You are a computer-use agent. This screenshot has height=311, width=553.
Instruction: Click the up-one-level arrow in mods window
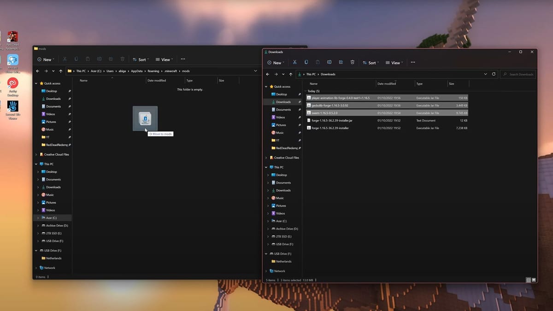click(61, 71)
